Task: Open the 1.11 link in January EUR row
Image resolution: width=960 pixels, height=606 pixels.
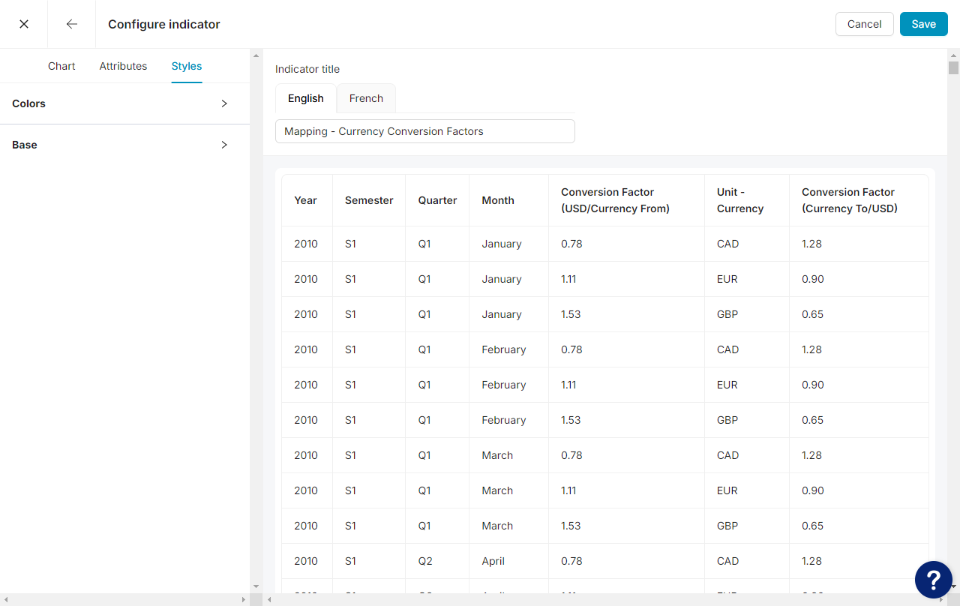Action: [568, 278]
